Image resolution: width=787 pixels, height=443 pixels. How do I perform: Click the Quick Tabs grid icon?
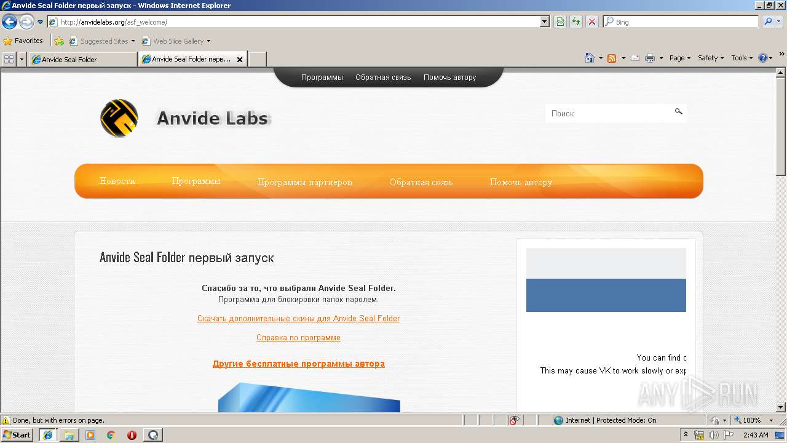click(x=9, y=59)
